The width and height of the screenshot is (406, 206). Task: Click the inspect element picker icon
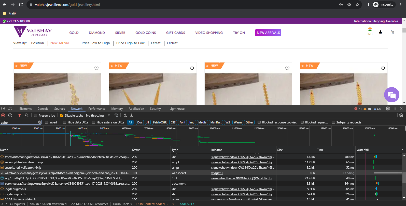[3, 108]
